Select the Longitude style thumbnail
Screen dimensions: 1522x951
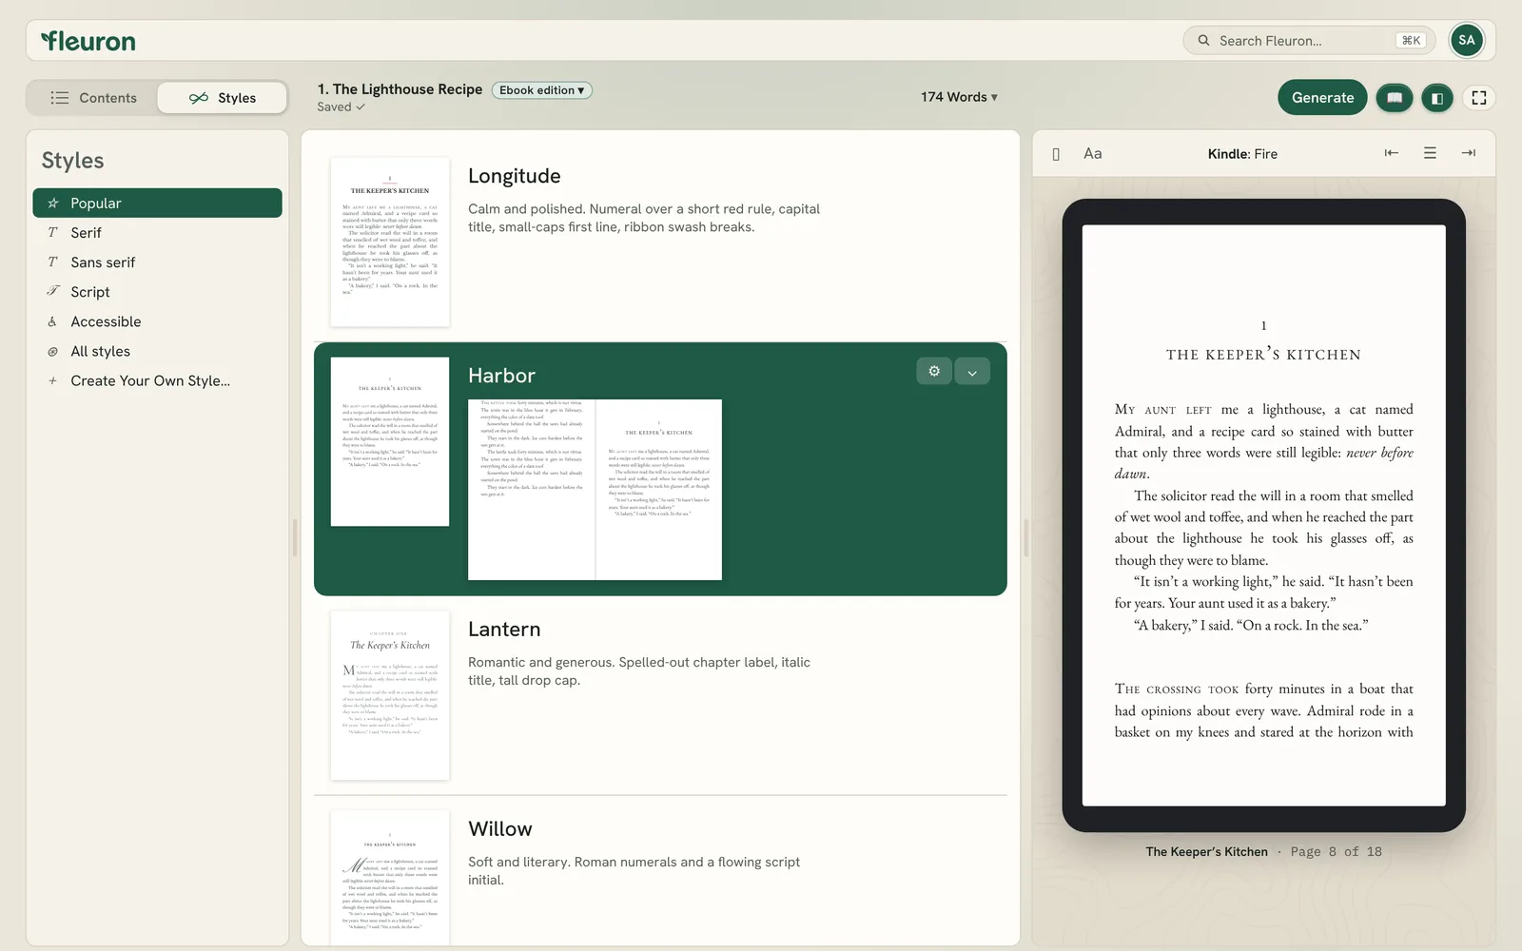coord(390,243)
